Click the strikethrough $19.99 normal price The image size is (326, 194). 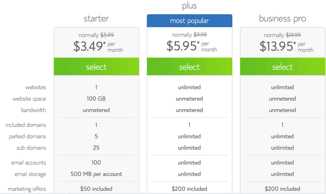coord(293,35)
